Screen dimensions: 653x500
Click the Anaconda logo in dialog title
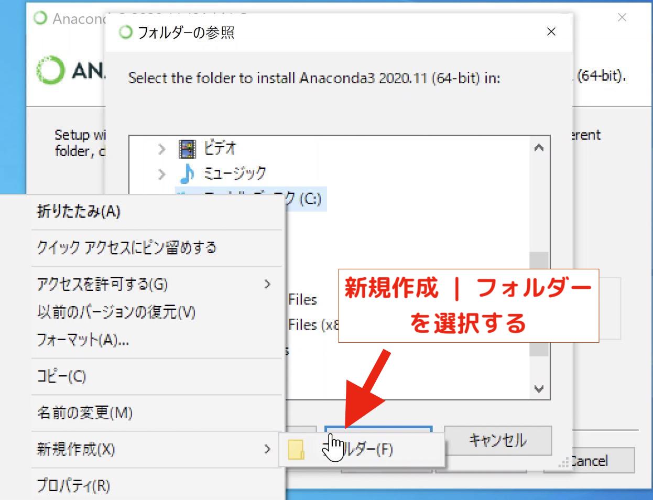point(126,32)
